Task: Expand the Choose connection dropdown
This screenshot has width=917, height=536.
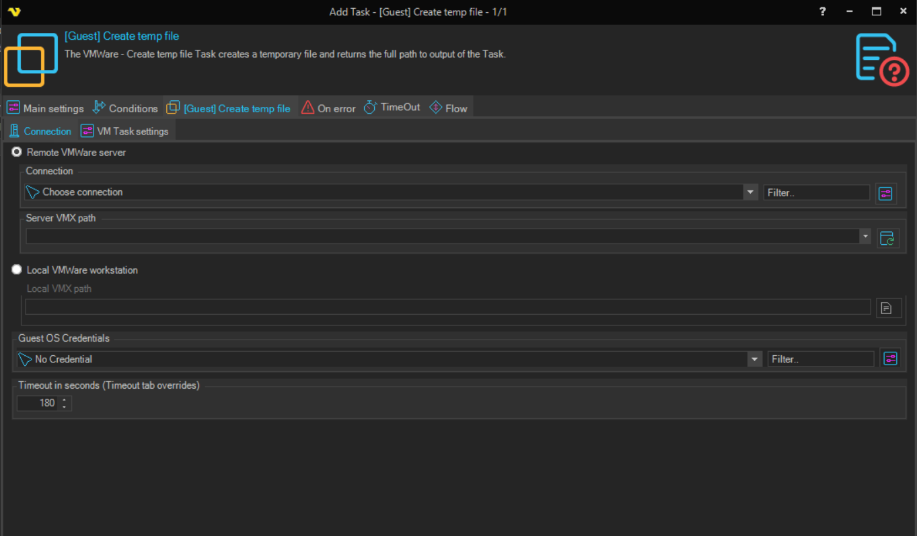Action: coord(750,192)
